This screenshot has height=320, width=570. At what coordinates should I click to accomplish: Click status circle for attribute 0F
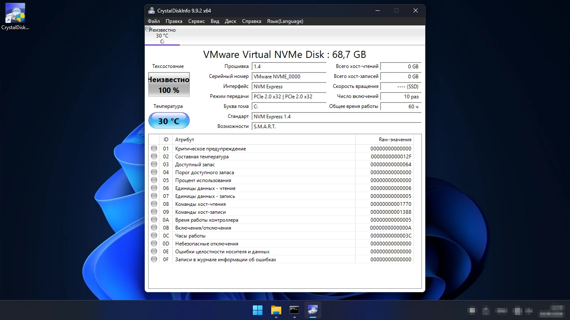pos(154,260)
